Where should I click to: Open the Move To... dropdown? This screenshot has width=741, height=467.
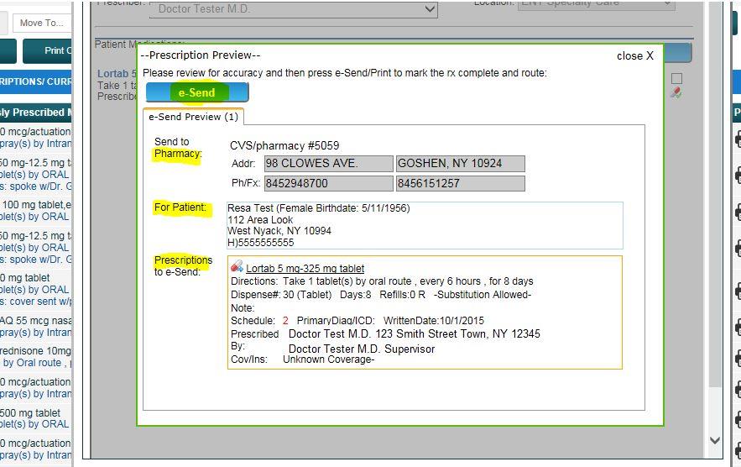point(42,24)
